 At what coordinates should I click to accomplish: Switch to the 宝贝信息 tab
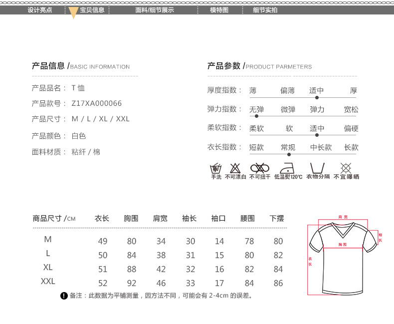92,10
